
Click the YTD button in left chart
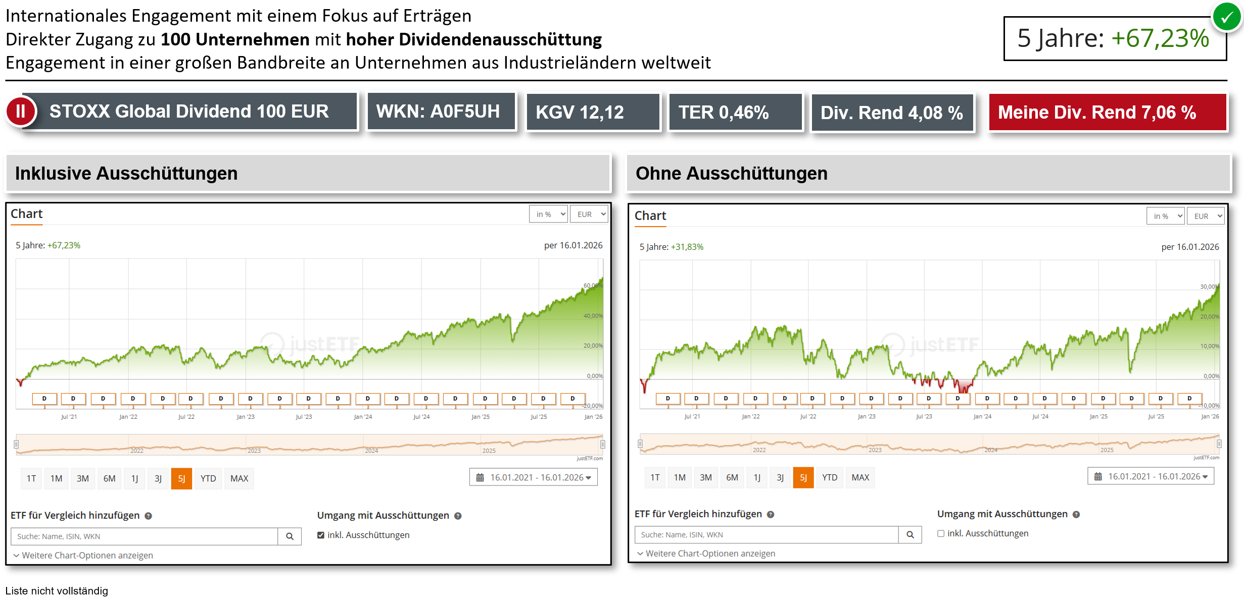(208, 478)
